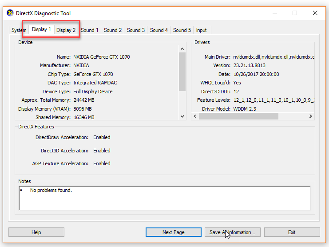Click the 'No problems found.' note
This screenshot has height=247, width=329.
pyautogui.click(x=51, y=190)
